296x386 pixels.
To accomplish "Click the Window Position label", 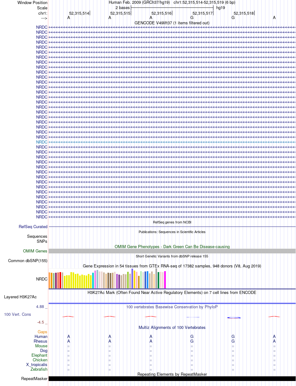I will point(32,3).
